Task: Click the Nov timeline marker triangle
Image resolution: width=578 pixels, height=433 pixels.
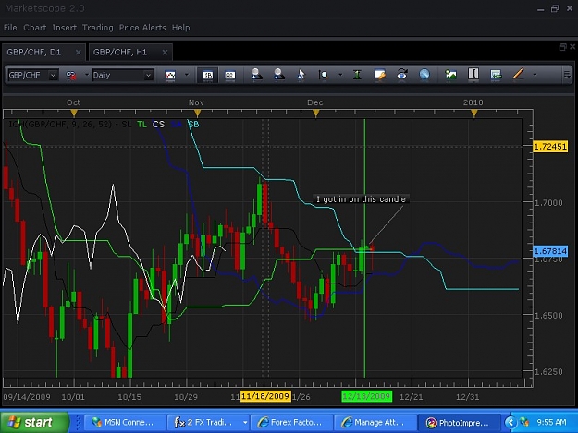Action: click(198, 113)
